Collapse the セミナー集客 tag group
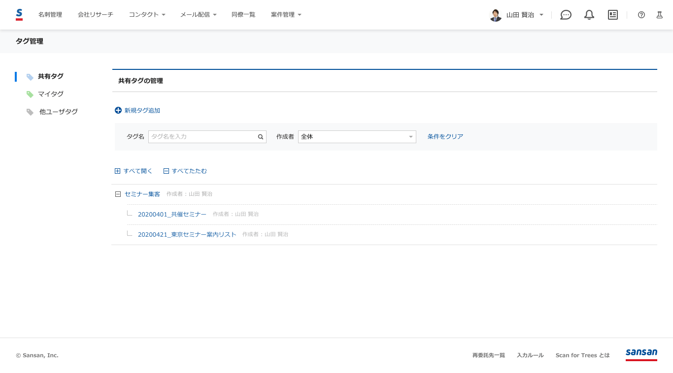673x373 pixels. [x=118, y=194]
